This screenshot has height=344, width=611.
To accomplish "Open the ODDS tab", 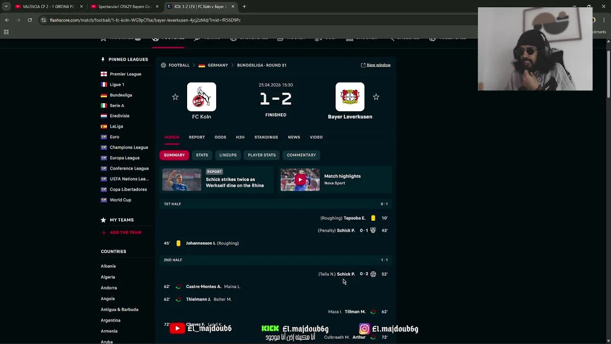I will pyautogui.click(x=220, y=137).
